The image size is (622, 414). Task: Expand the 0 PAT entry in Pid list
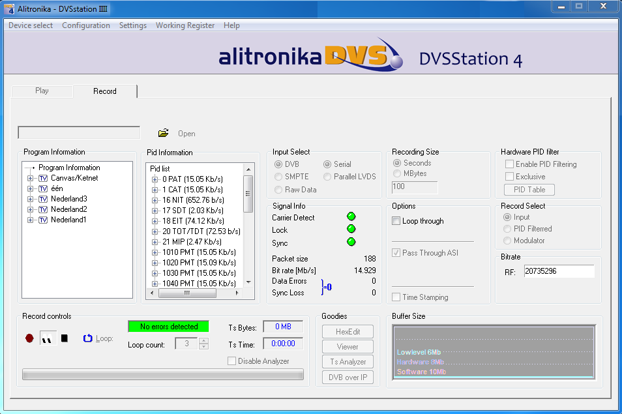[x=155, y=179]
